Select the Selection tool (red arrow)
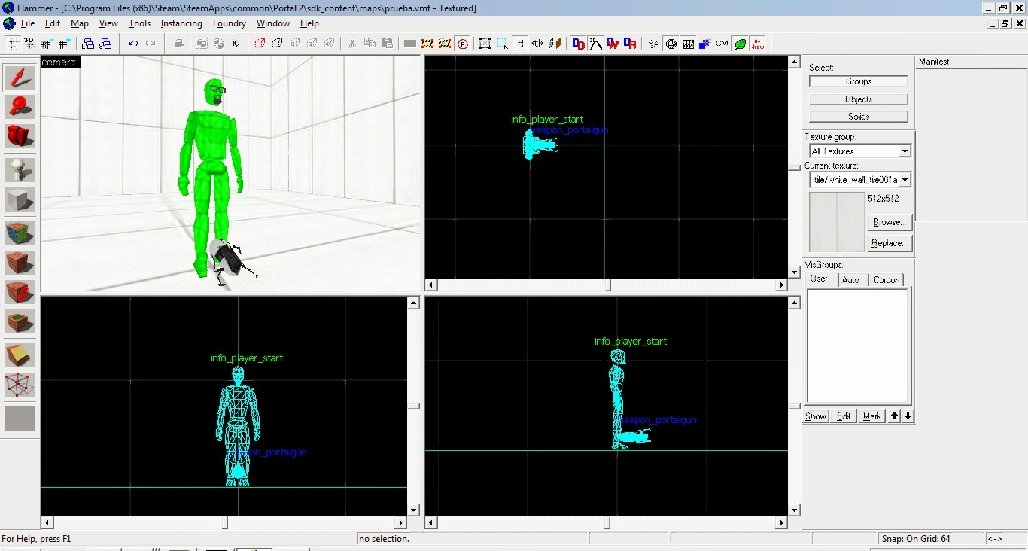Image resolution: width=1028 pixels, height=551 pixels. (18, 75)
